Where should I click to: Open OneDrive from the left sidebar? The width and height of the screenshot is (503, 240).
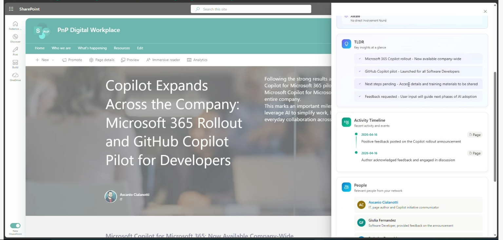point(15,76)
